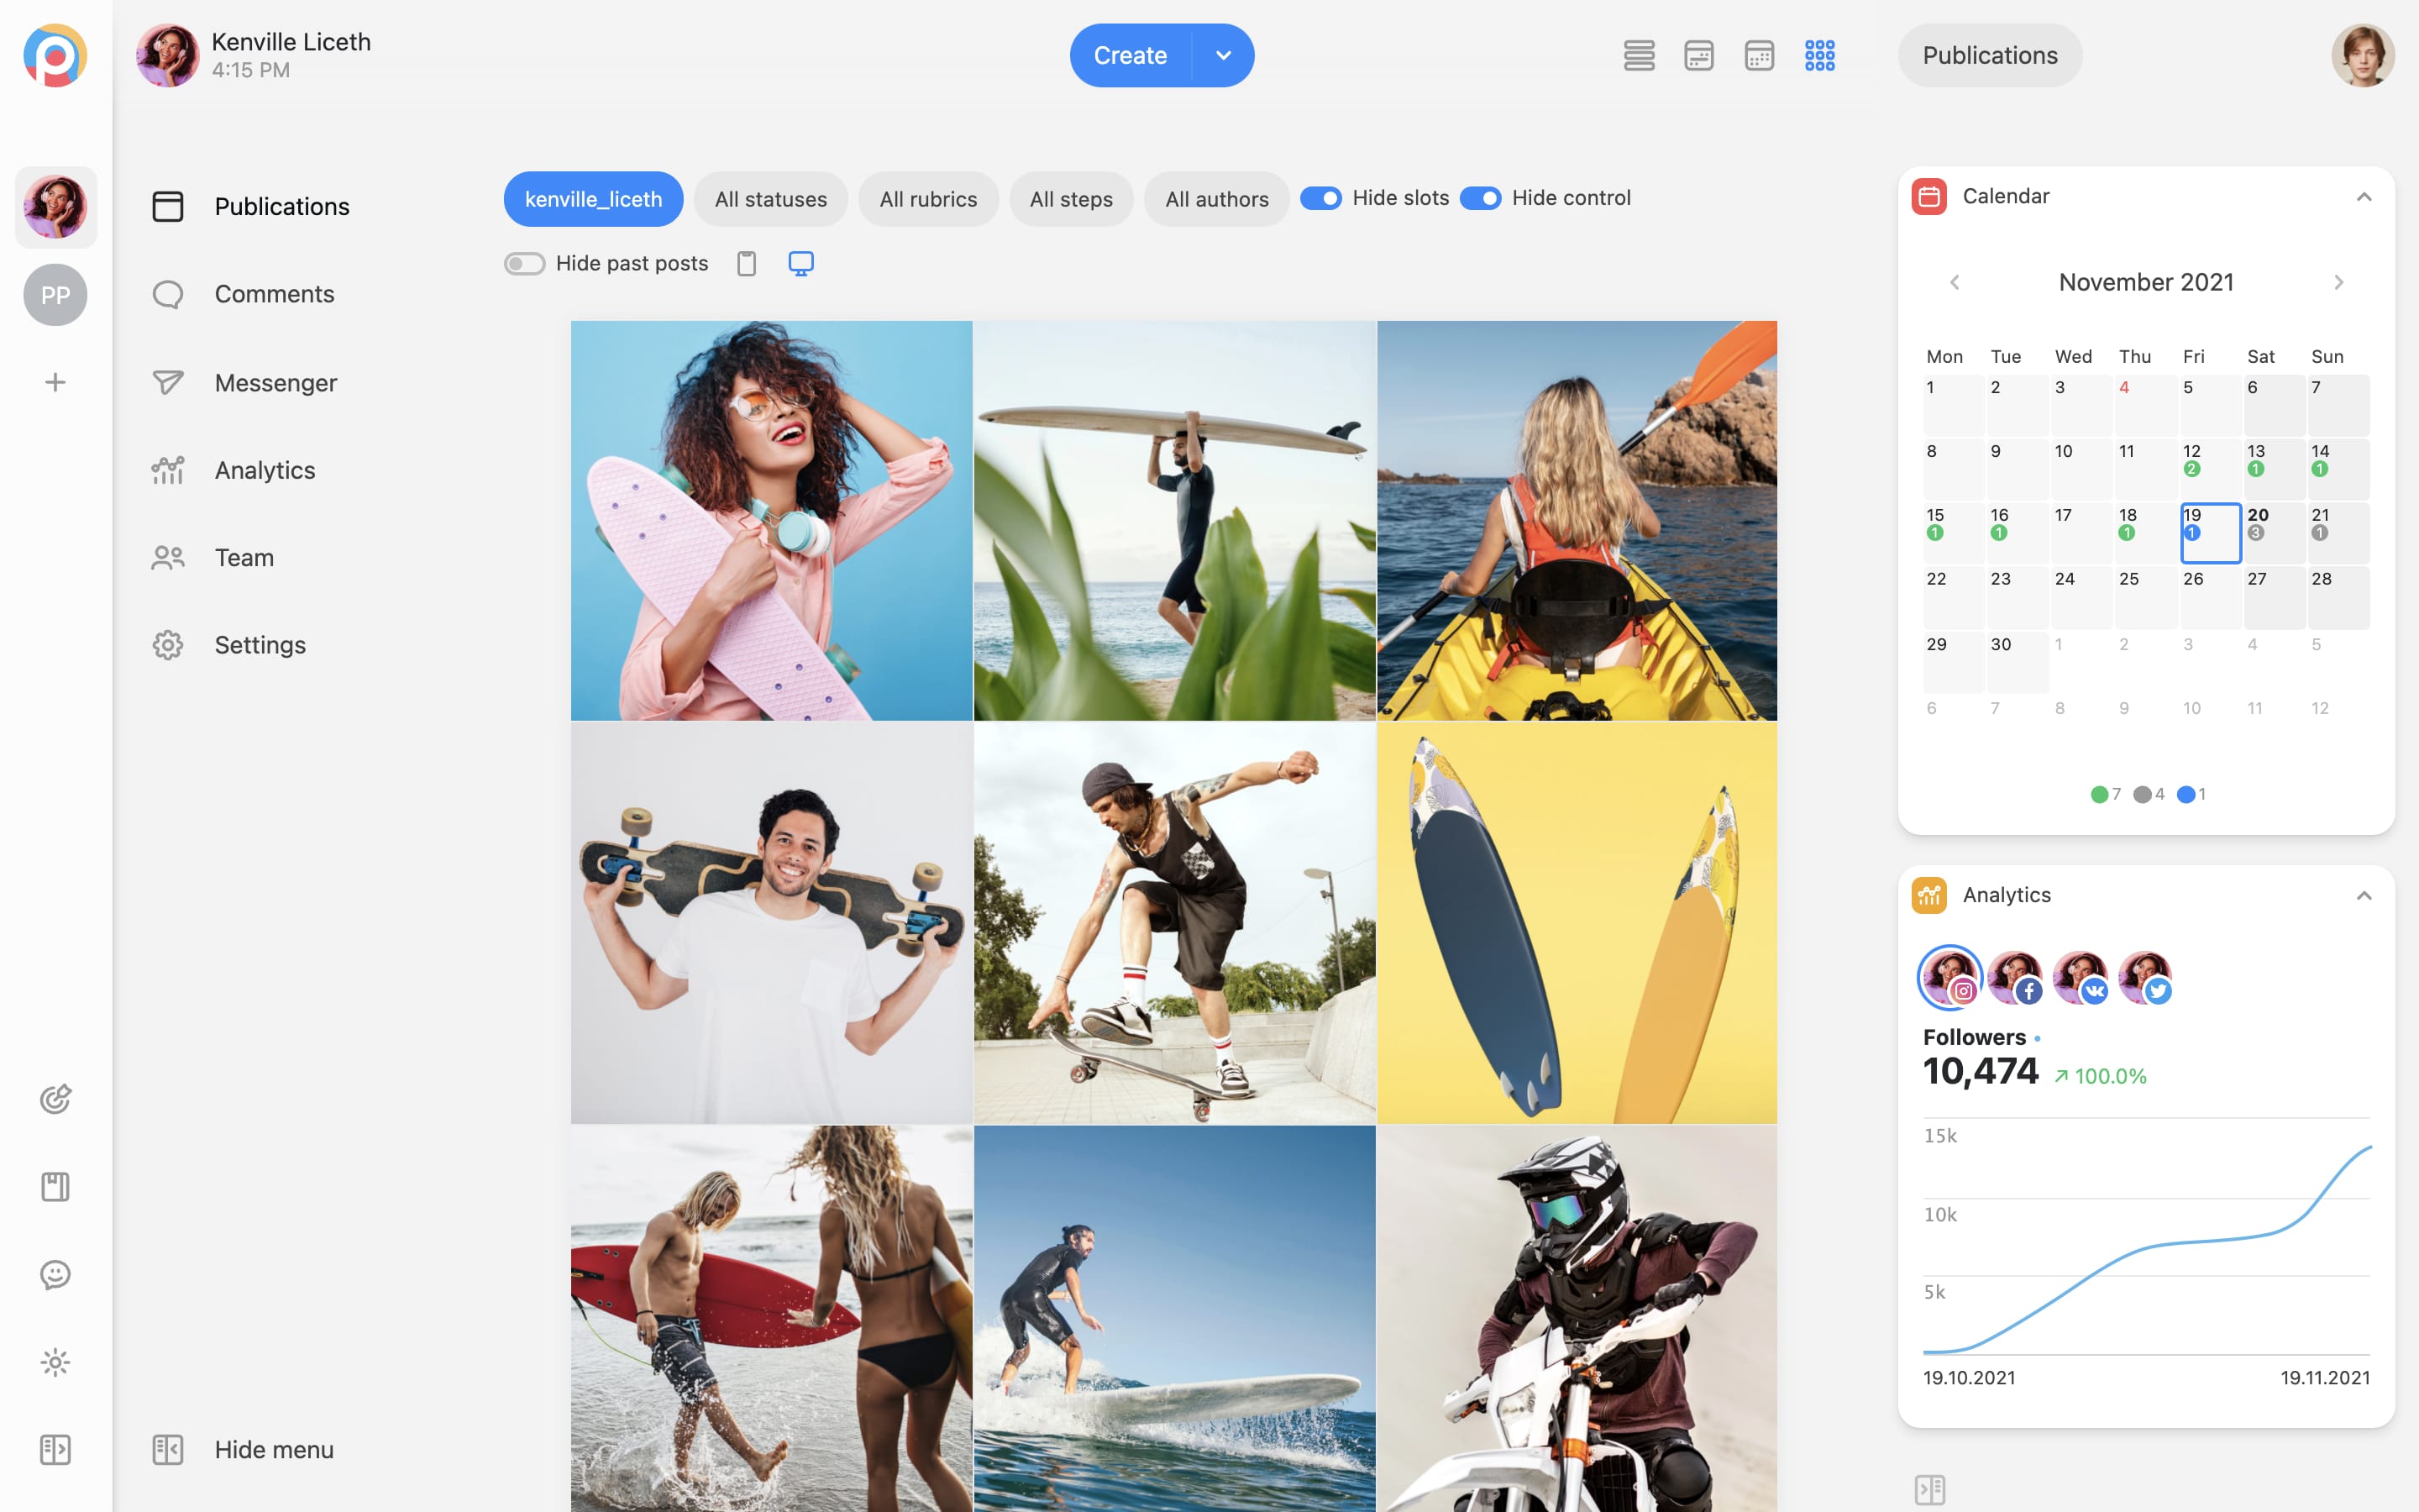This screenshot has width=2419, height=1512.
Task: Toggle Hide slots switch
Action: pyautogui.click(x=1320, y=198)
